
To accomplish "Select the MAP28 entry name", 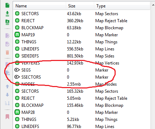I will click(28, 112).
